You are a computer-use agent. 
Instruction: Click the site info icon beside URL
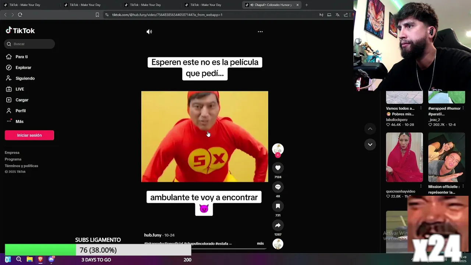tap(107, 15)
